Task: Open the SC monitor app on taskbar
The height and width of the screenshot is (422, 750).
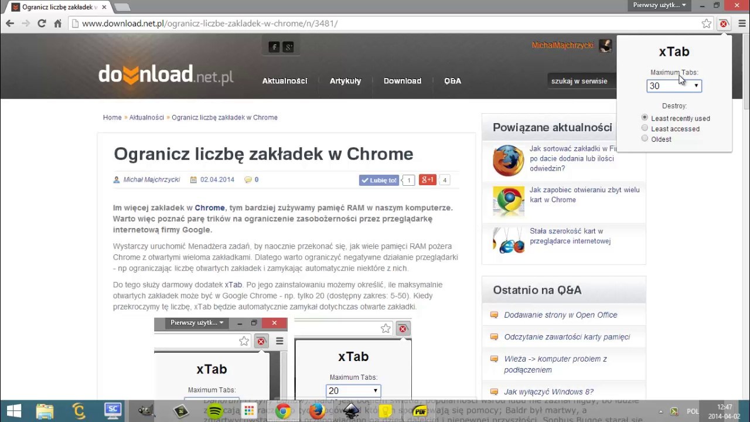Action: click(x=113, y=411)
